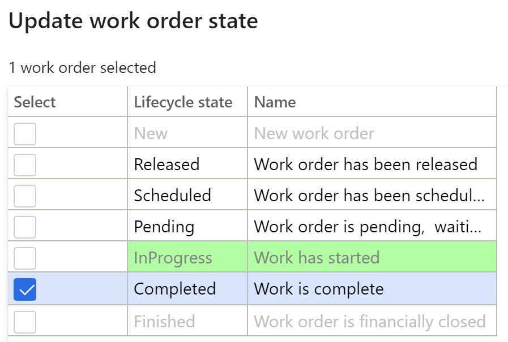508x342 pixels.
Task: Check the New lifecycle state checkbox
Action: 25,134
